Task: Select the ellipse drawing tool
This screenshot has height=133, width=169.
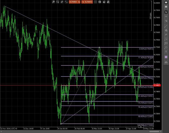Action: pyautogui.click(x=166, y=47)
